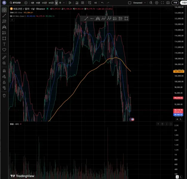Click the Unnamed layout name

138,3
